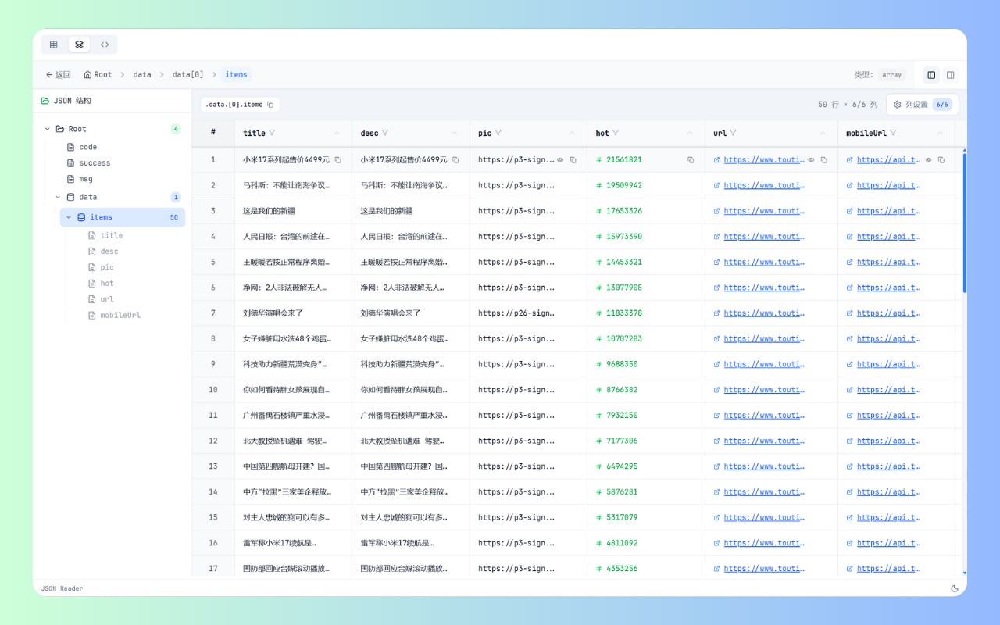Select code node in tree
This screenshot has width=1000, height=625.
(87, 147)
